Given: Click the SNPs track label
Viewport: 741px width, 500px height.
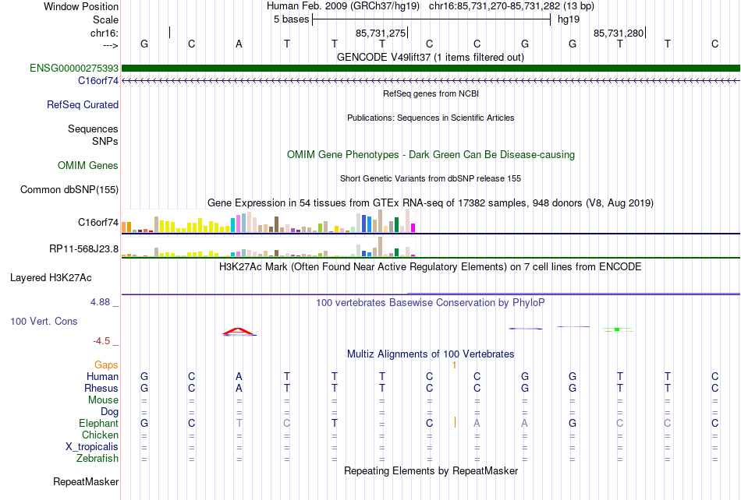Looking at the screenshot, I should point(105,141).
